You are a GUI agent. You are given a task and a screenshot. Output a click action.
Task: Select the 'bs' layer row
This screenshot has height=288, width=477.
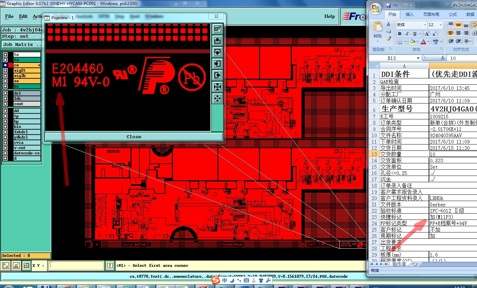(27, 86)
